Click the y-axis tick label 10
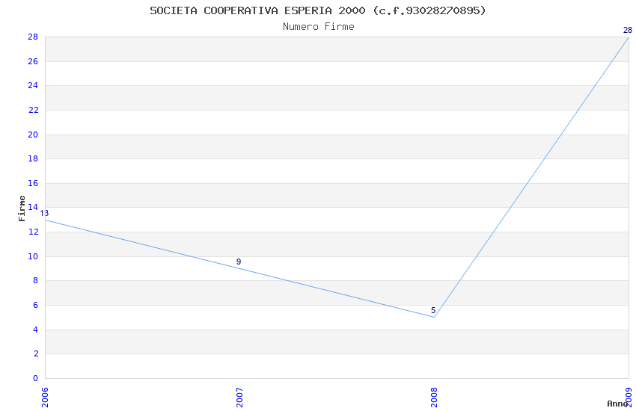This screenshot has width=636, height=411. click(33, 257)
